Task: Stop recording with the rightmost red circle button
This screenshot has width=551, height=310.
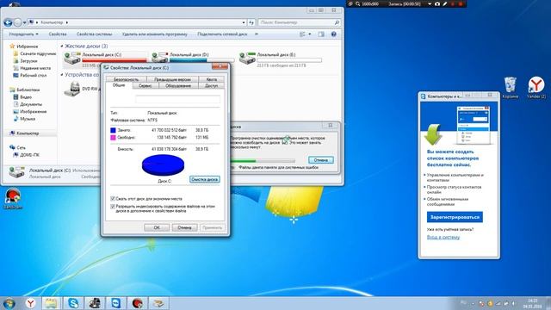Action: [x=461, y=3]
